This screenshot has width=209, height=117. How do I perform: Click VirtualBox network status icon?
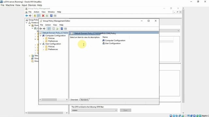tap(180, 116)
